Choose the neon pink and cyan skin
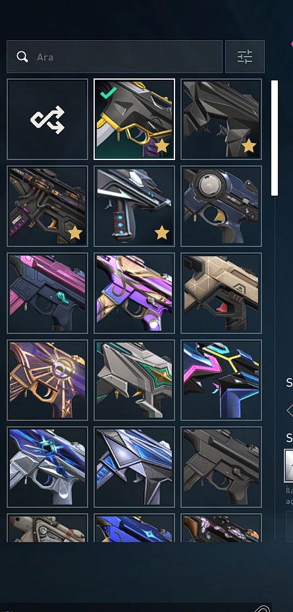 [221, 380]
